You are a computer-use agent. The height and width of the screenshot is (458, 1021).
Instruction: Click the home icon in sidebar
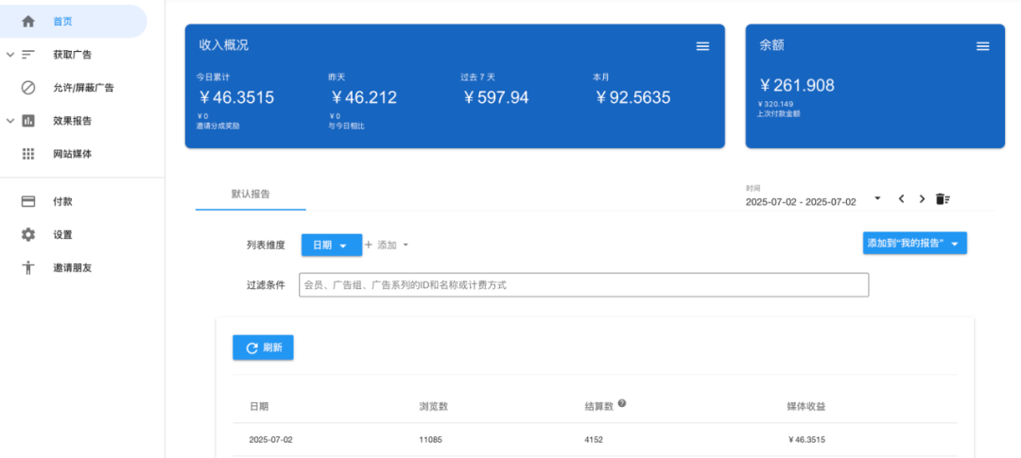[28, 22]
